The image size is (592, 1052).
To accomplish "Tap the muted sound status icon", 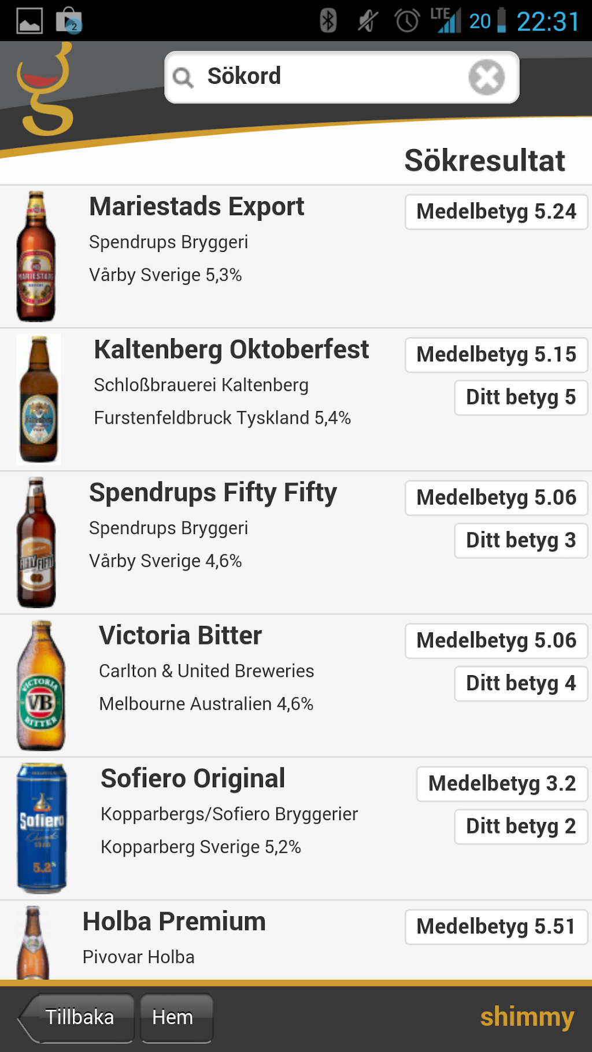I will pos(367,21).
